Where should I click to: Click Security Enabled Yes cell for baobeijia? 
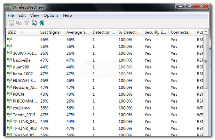click(x=148, y=60)
